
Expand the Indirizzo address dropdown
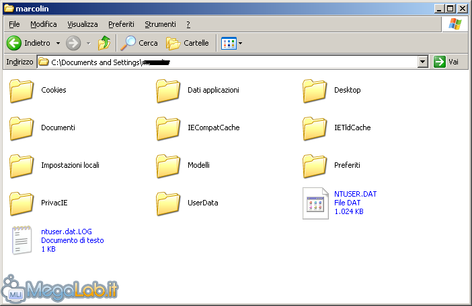(423, 62)
